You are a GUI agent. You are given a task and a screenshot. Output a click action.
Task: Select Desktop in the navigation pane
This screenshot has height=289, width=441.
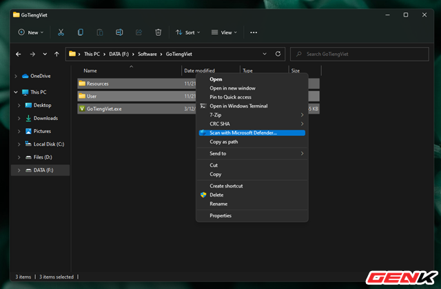(42, 106)
